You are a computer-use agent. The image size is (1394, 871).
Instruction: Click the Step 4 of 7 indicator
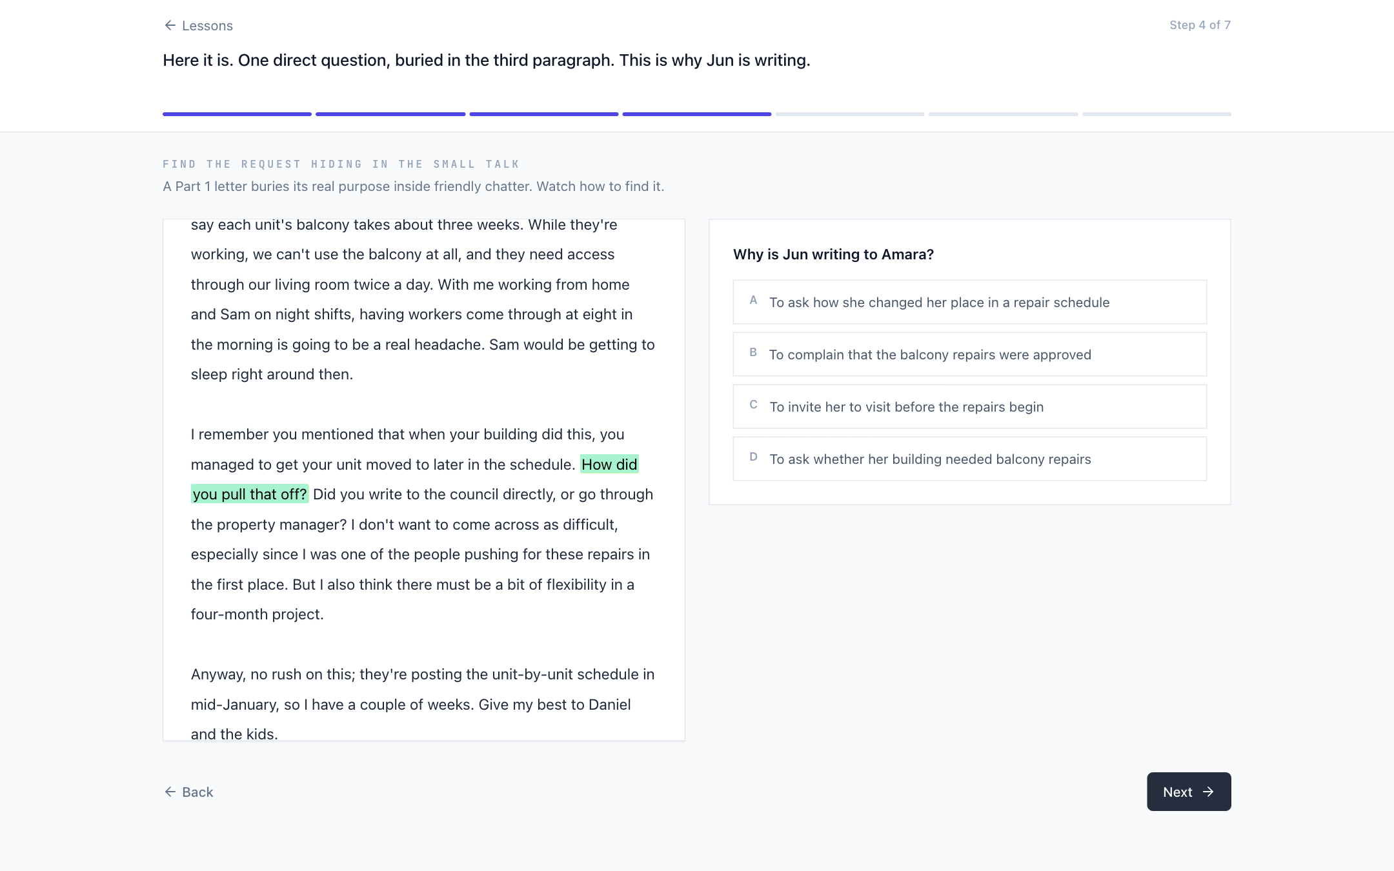1200,25
